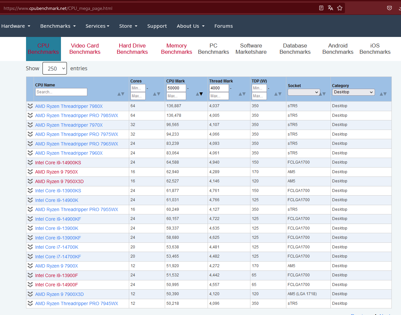The height and width of the screenshot is (315, 401).
Task: Go to Forums
Action: (x=223, y=26)
